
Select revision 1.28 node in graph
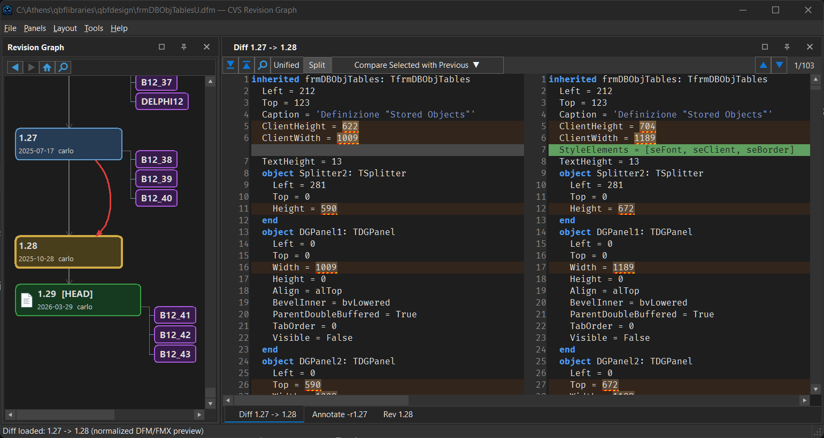click(69, 252)
